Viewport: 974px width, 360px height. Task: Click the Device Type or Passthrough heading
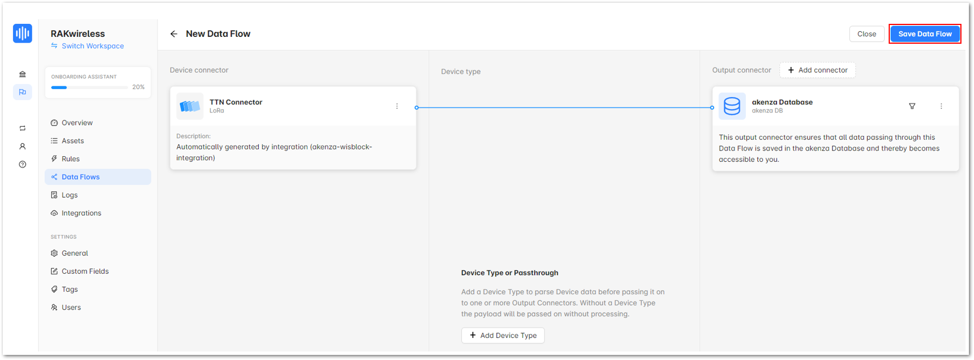coord(510,273)
